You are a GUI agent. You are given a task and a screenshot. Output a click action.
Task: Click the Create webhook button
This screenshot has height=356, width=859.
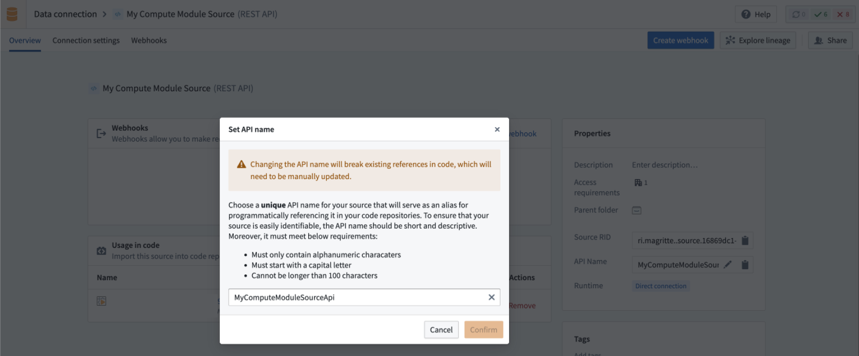pos(680,40)
